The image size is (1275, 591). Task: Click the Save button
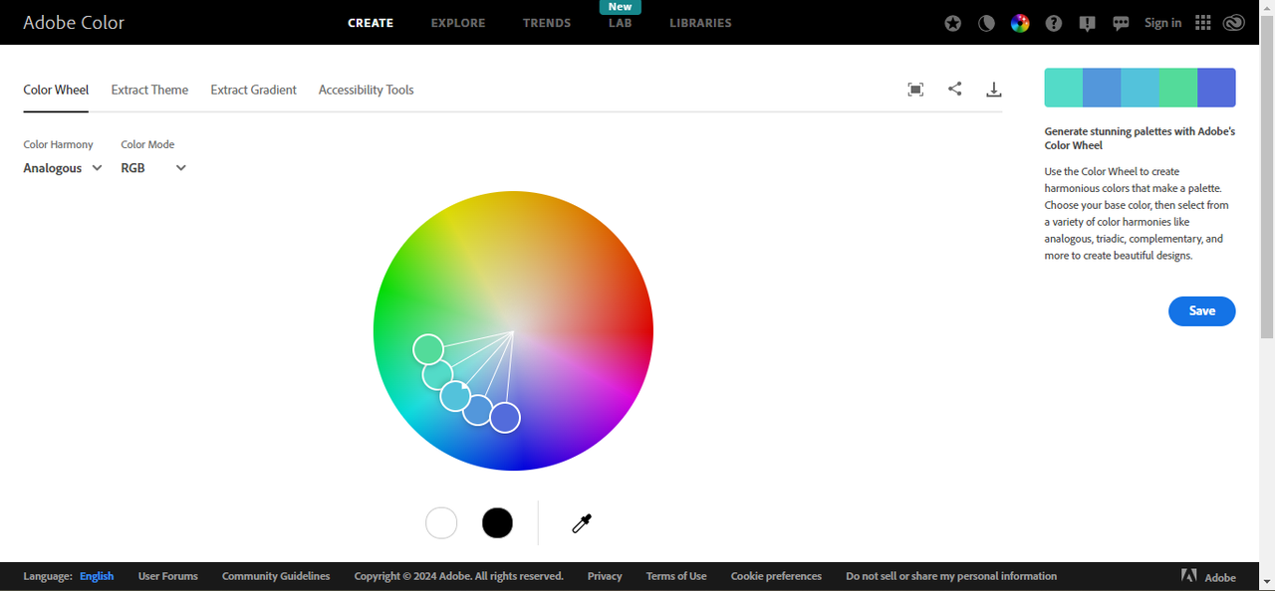(x=1201, y=310)
